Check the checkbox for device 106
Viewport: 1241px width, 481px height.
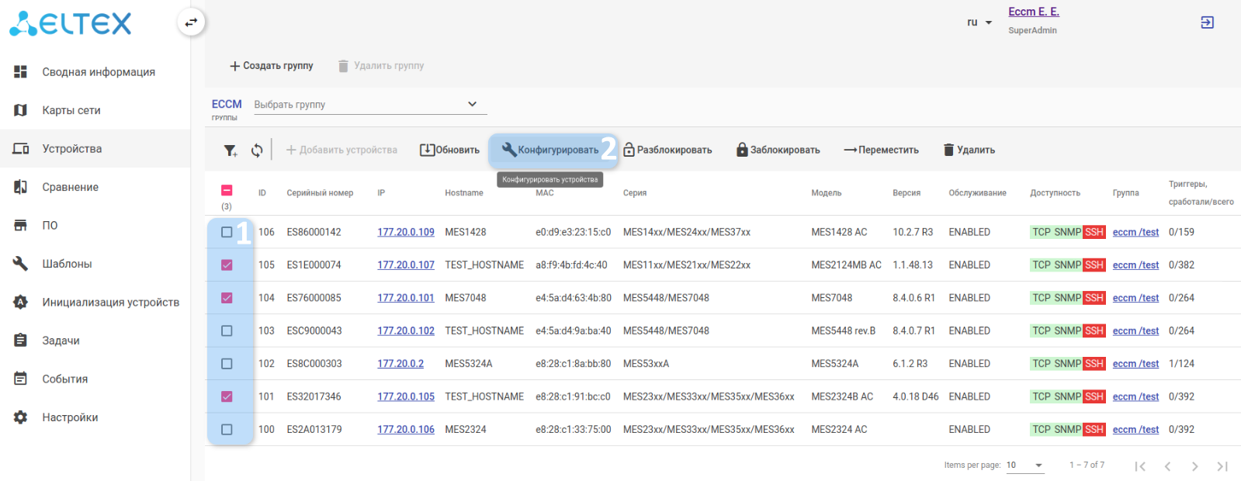point(227,232)
